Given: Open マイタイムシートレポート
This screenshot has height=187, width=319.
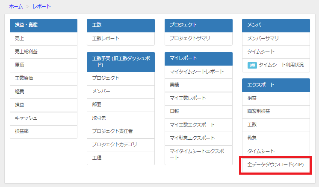Looking at the screenshot, I should pyautogui.click(x=197, y=72).
